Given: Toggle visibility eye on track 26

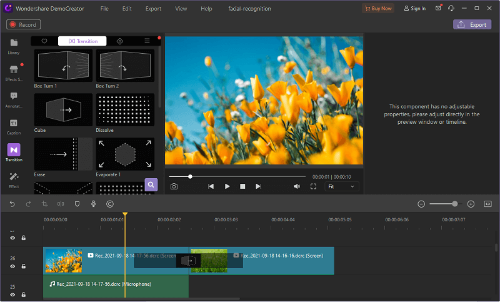Looking at the screenshot, I should (x=12, y=266).
